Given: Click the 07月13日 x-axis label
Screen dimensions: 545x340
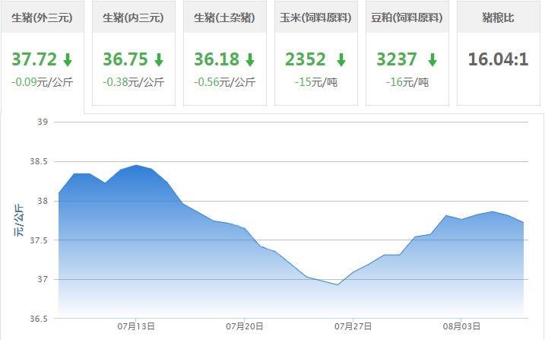Looking at the screenshot, I should tap(136, 326).
